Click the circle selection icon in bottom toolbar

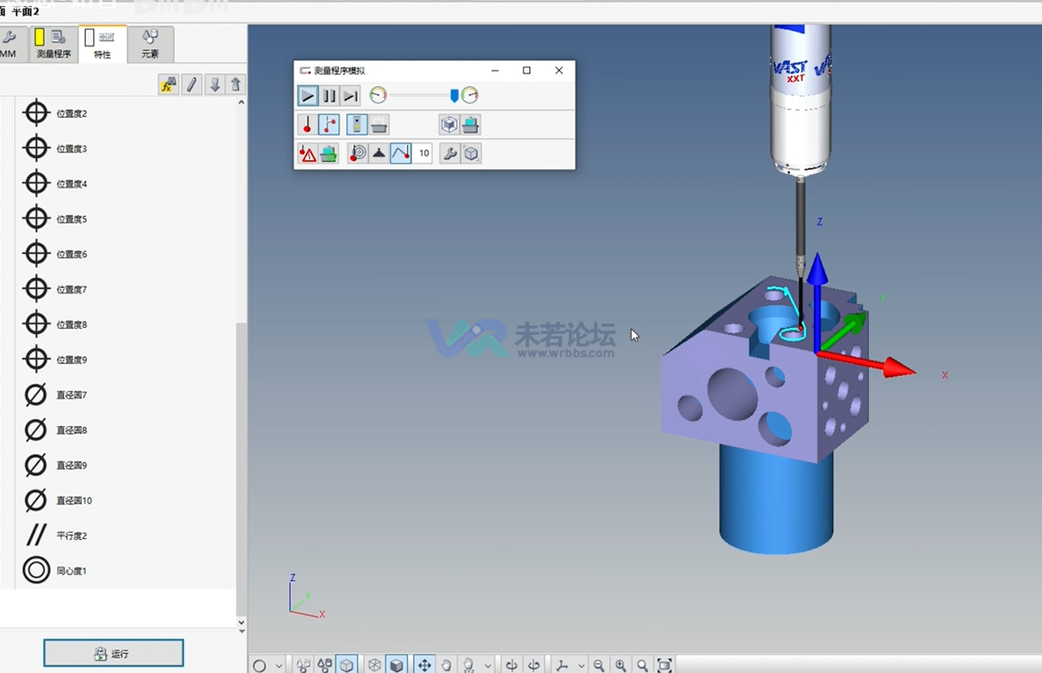259,665
